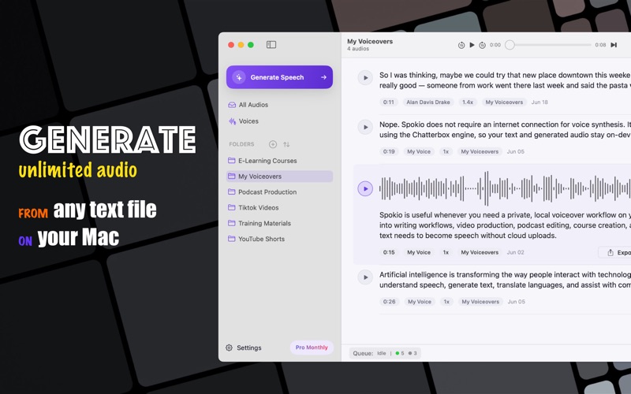Play the 'So I was thinking' audio
This screenshot has width=631, height=394.
point(365,77)
